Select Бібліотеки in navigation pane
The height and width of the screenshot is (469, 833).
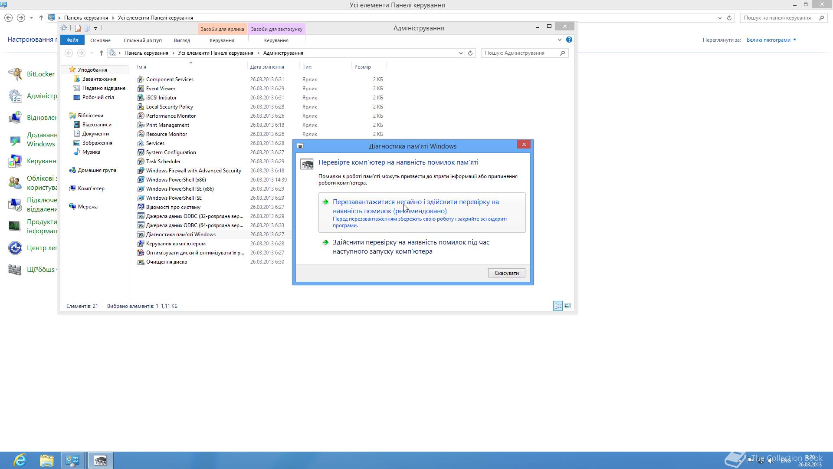90,116
